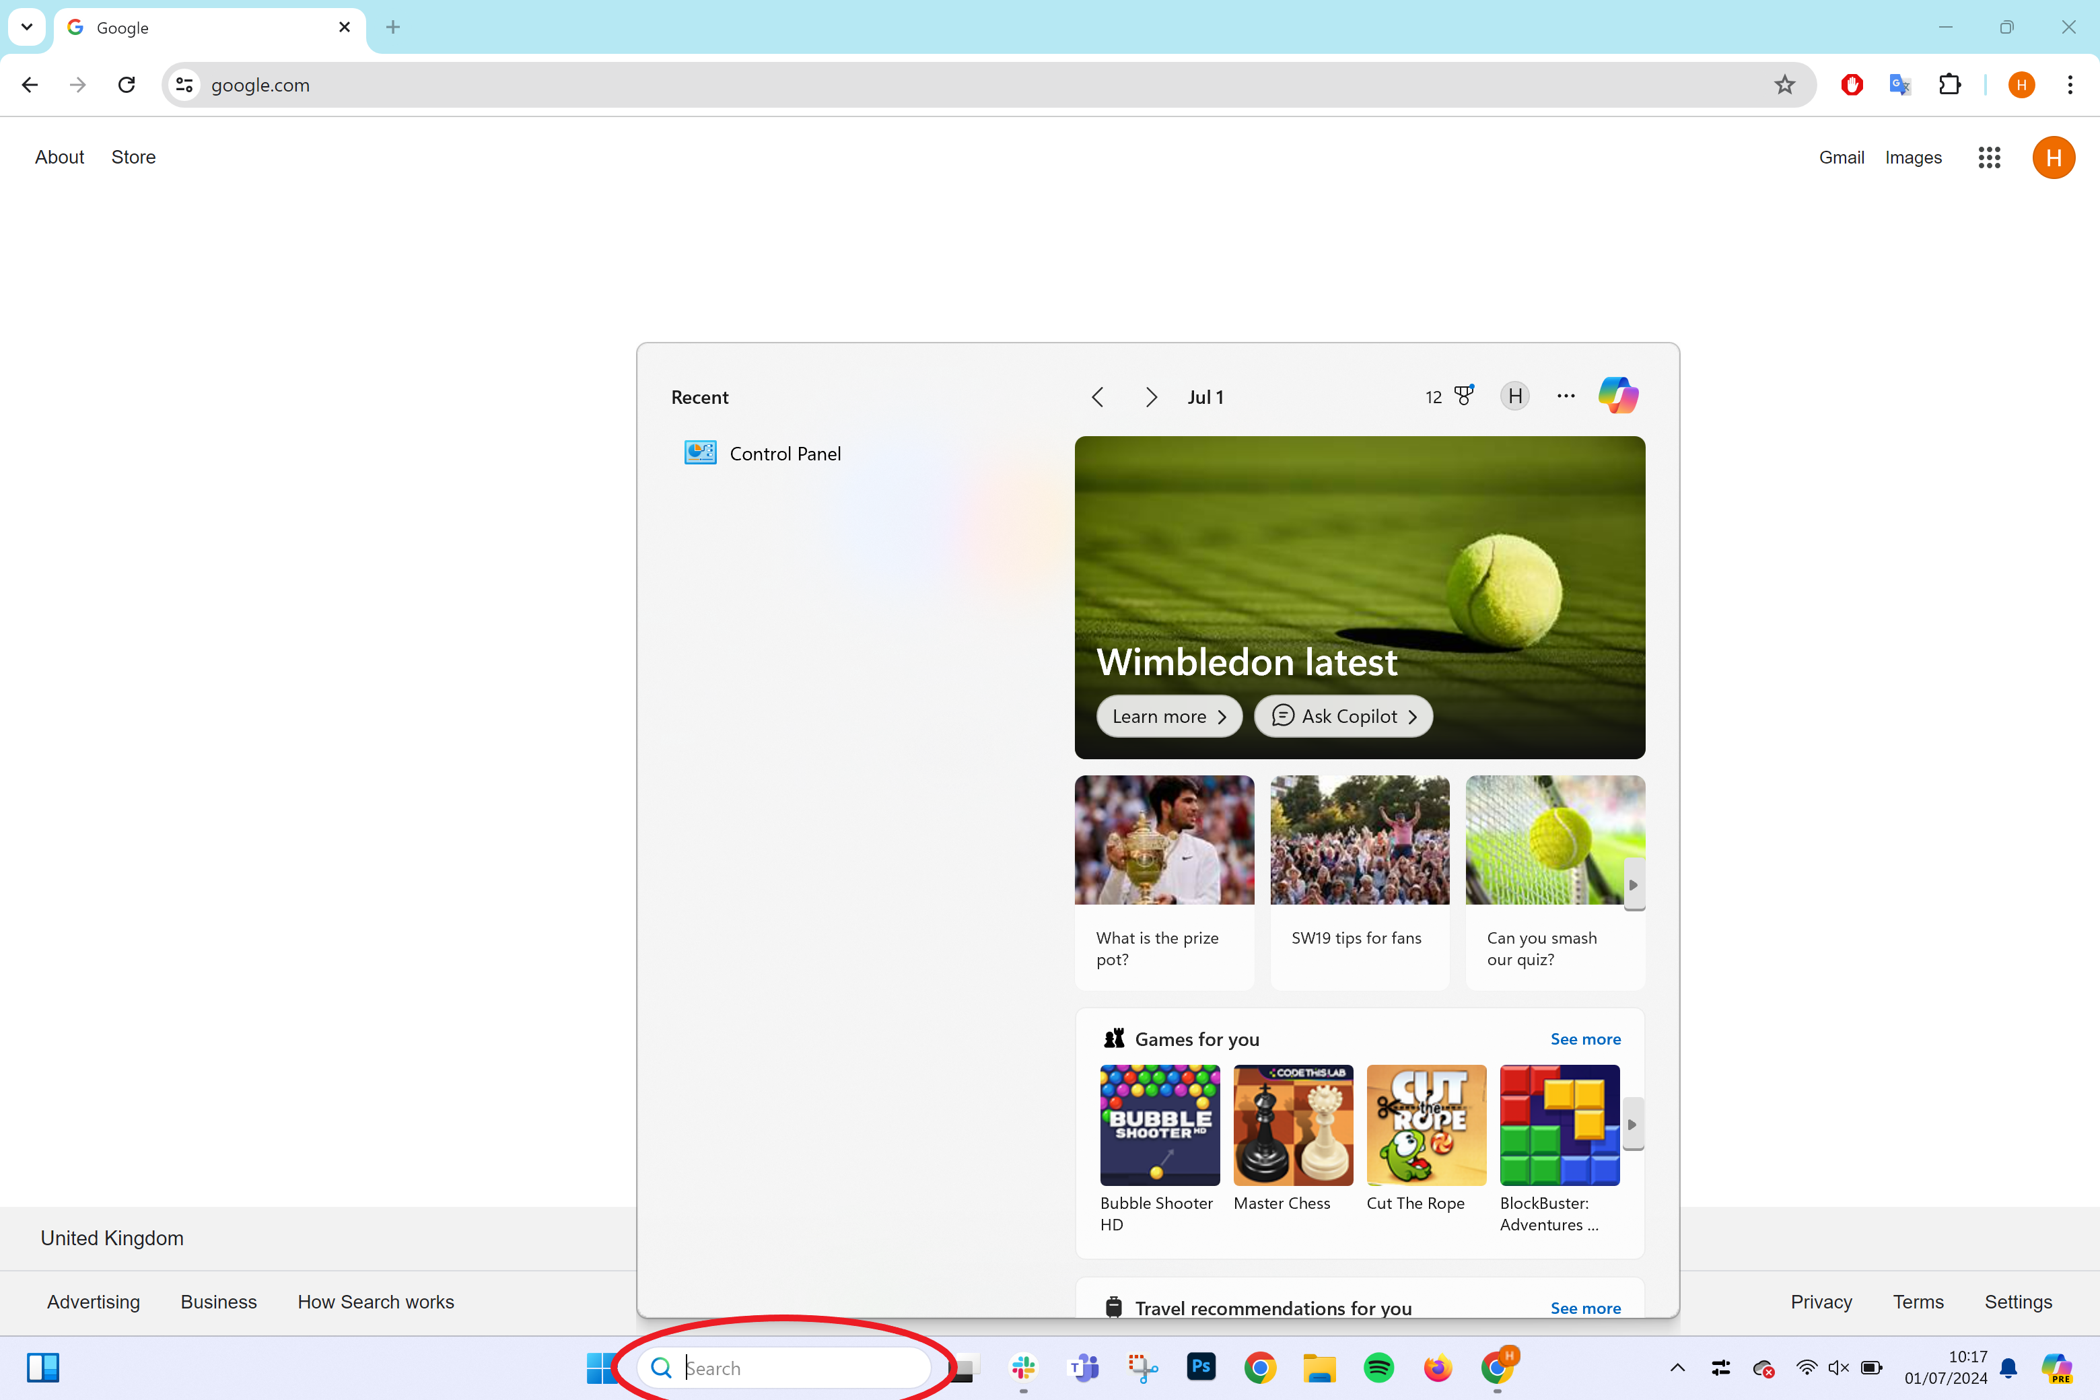Open the 'SW19 tips for fans' card

1359,882
